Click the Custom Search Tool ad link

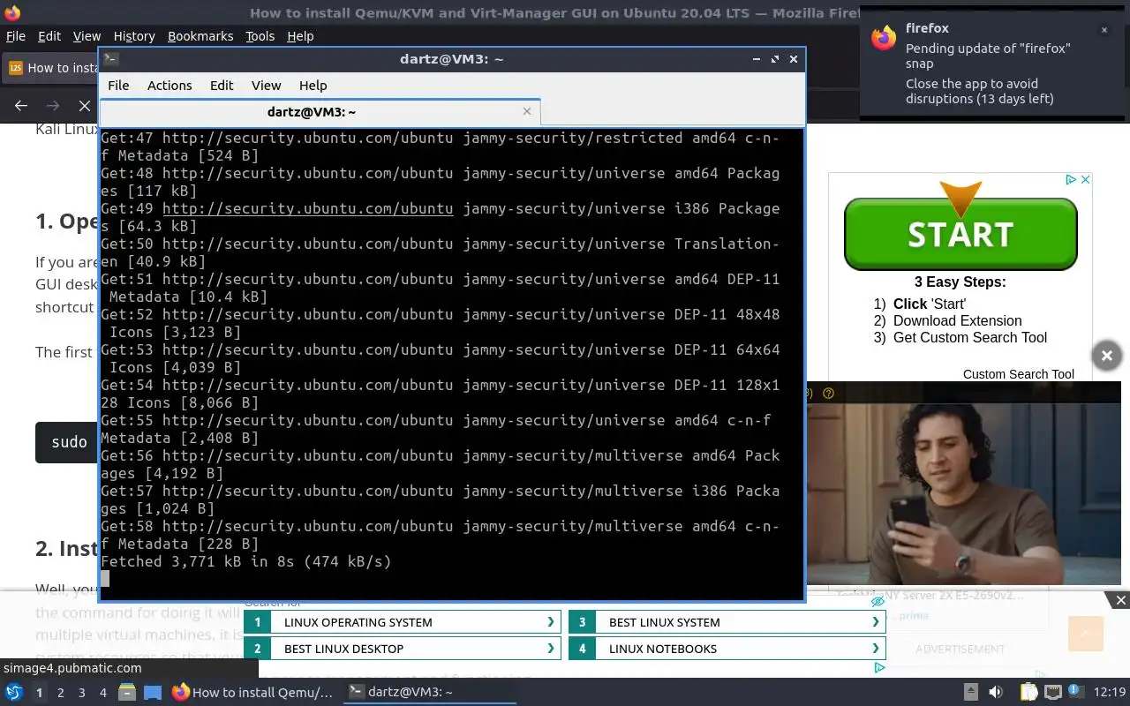1018,374
